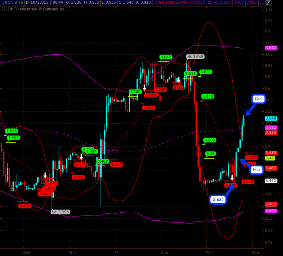Click the white down arrow above the 3.446 label

(x=45, y=176)
